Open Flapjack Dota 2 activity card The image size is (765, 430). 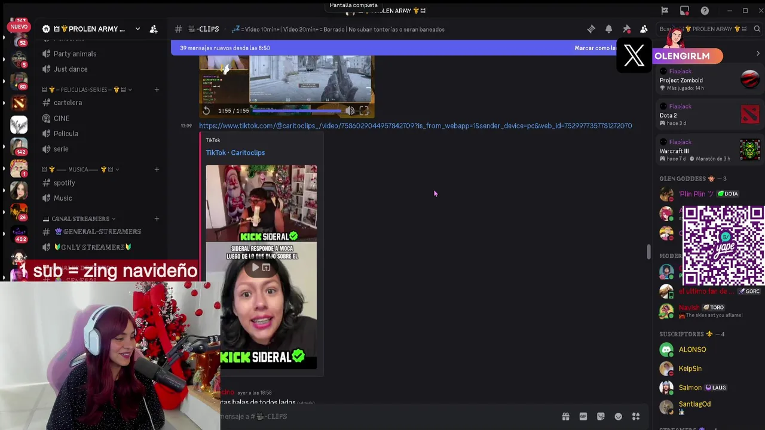pyautogui.click(x=709, y=115)
